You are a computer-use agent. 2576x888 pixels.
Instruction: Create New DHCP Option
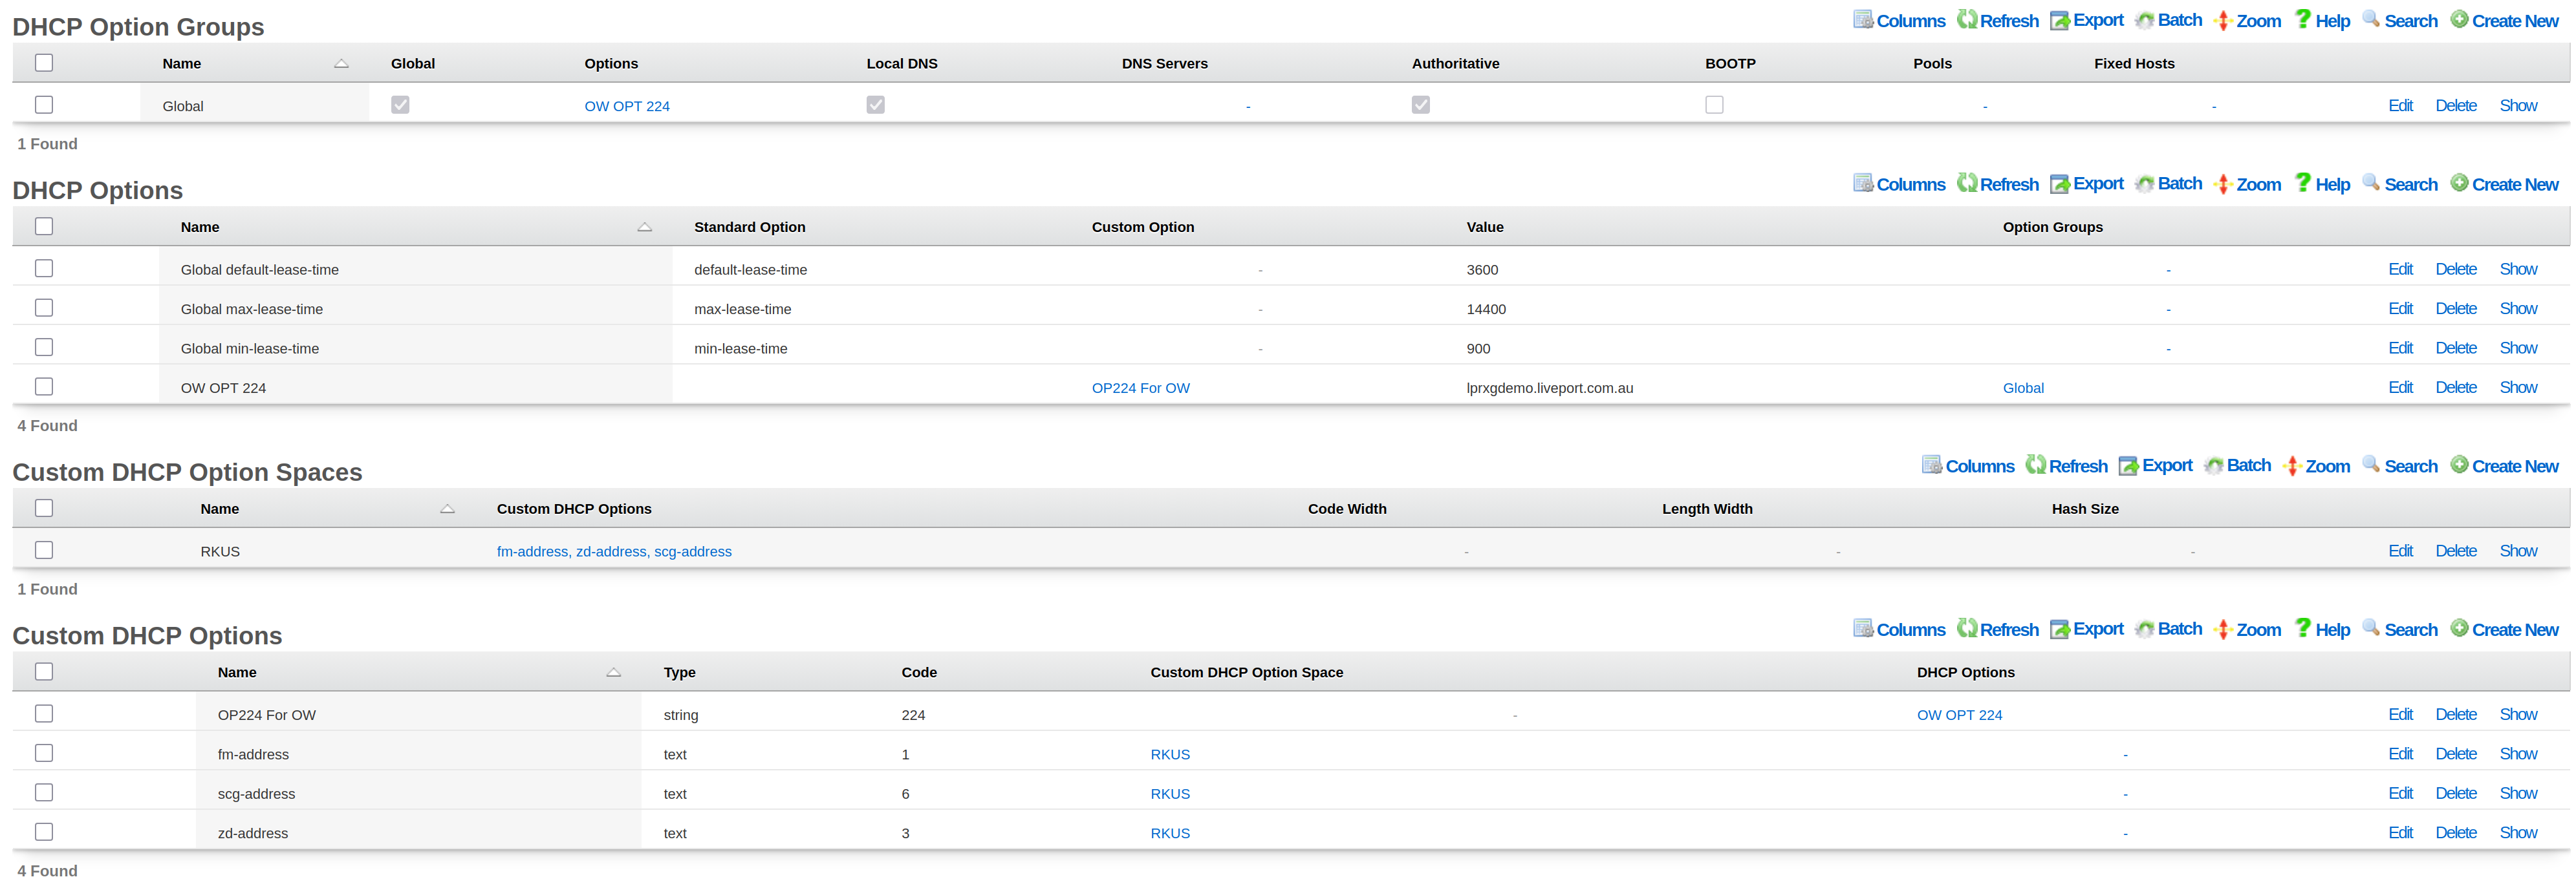click(x=2504, y=185)
